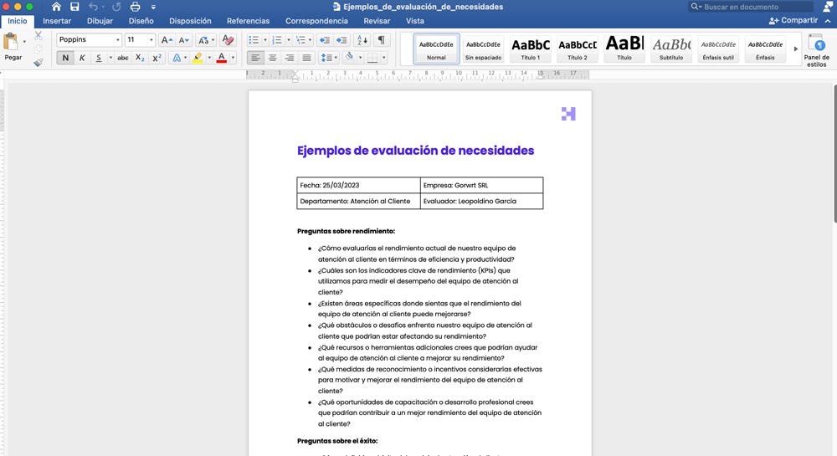Toggle italic (K) formatting
The image size is (837, 456).
pyautogui.click(x=82, y=58)
